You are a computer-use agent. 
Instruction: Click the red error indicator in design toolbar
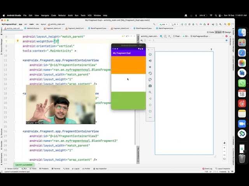tap(226, 36)
